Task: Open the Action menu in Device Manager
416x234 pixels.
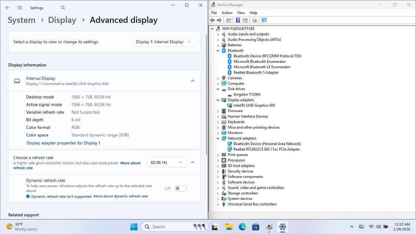Action: click(227, 13)
